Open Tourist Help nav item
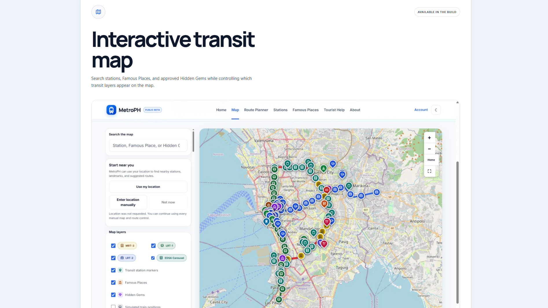Screen dimensions: 548x308 pos(334,110)
